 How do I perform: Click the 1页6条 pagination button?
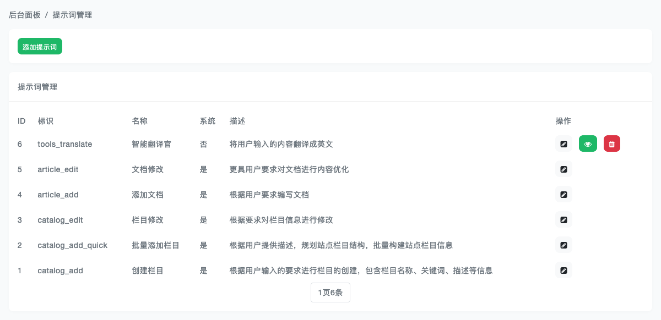(x=330, y=293)
